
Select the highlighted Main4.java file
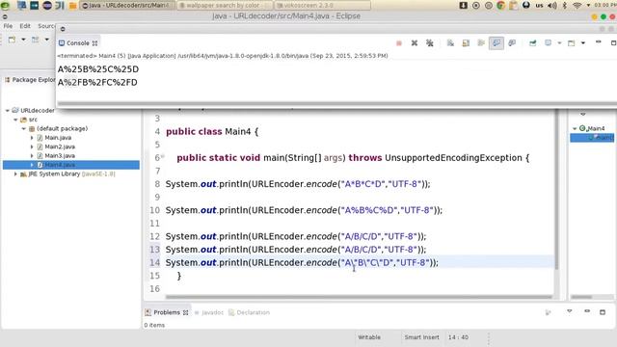click(x=70, y=165)
